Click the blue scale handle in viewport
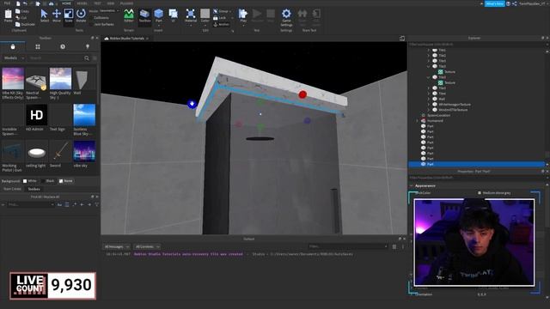The width and height of the screenshot is (550, 309). (192, 104)
